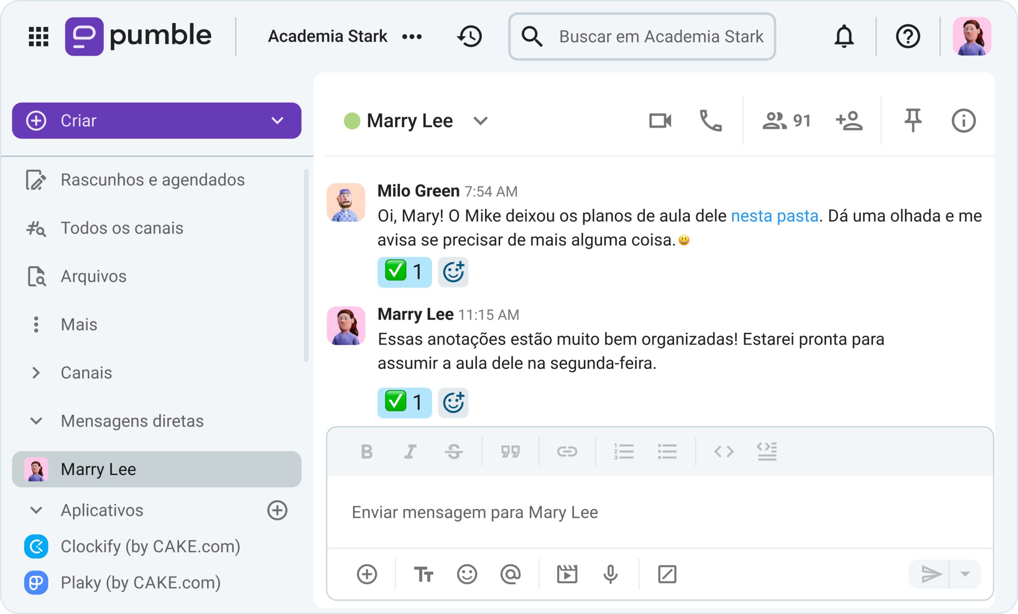Viewport: 1018px width, 614px height.
Task: Add a member to conversation
Action: (849, 120)
